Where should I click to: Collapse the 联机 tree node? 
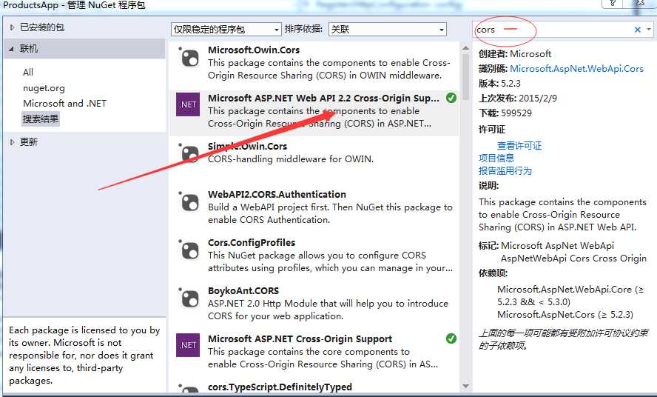[x=12, y=49]
